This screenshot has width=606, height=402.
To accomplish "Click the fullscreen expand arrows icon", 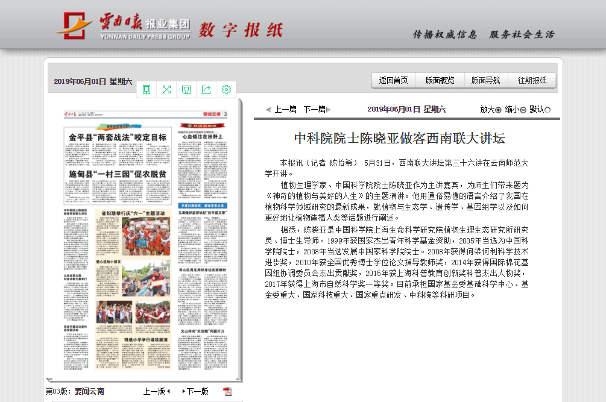I will click(x=166, y=90).
